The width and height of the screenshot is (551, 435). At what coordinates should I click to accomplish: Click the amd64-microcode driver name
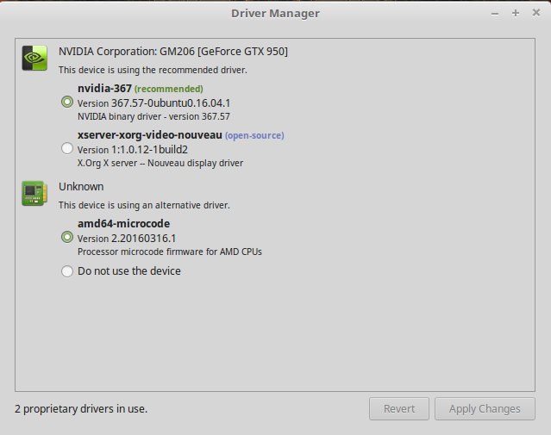(x=123, y=224)
